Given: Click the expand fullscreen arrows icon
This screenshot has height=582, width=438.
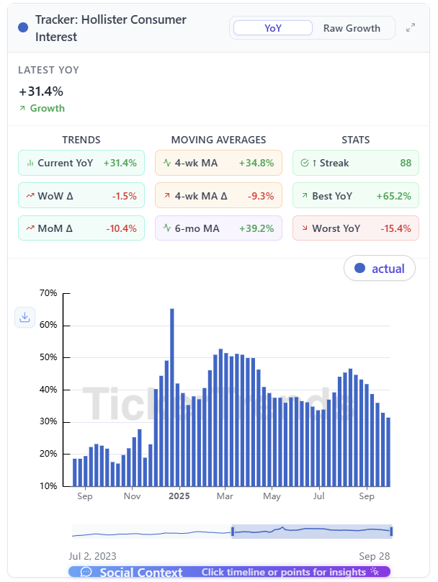Looking at the screenshot, I should point(411,28).
